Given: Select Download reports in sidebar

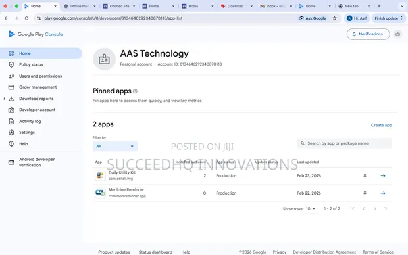Looking at the screenshot, I should pyautogui.click(x=36, y=99).
